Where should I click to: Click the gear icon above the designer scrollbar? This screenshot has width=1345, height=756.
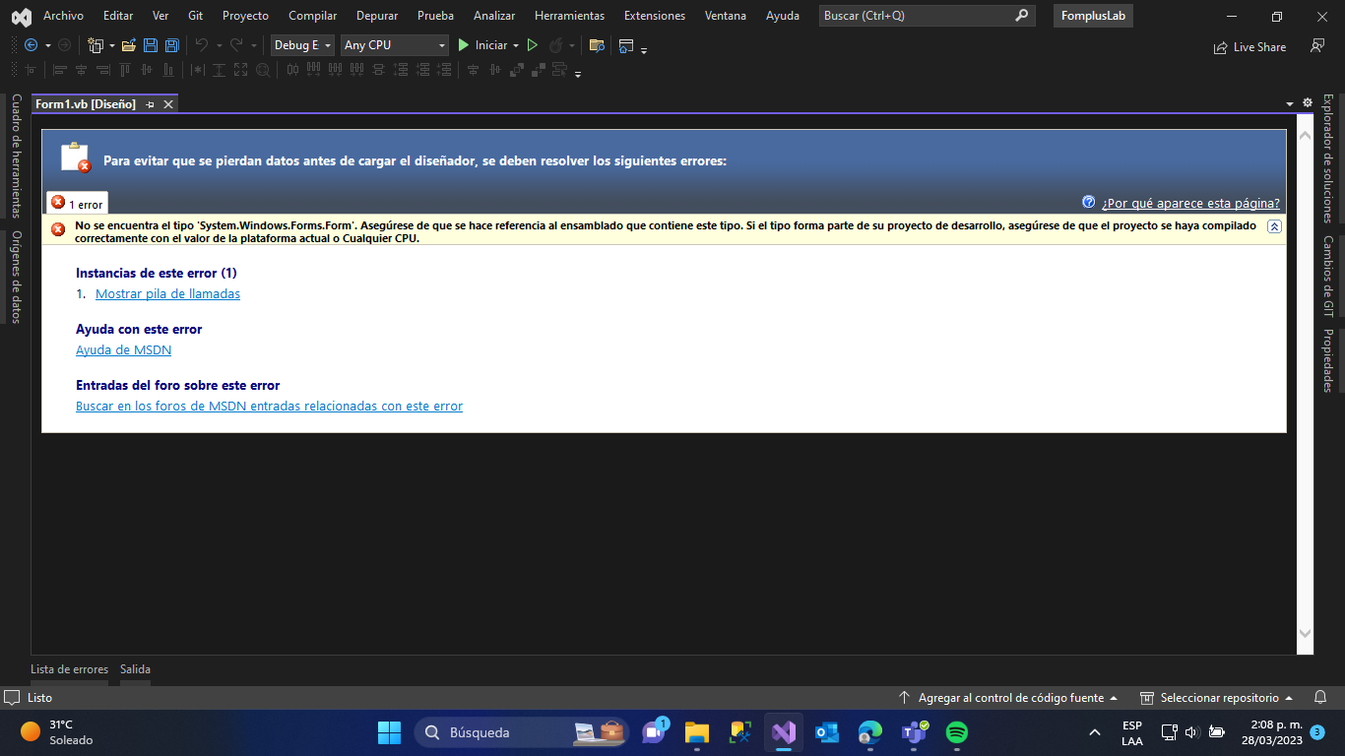[x=1308, y=102]
